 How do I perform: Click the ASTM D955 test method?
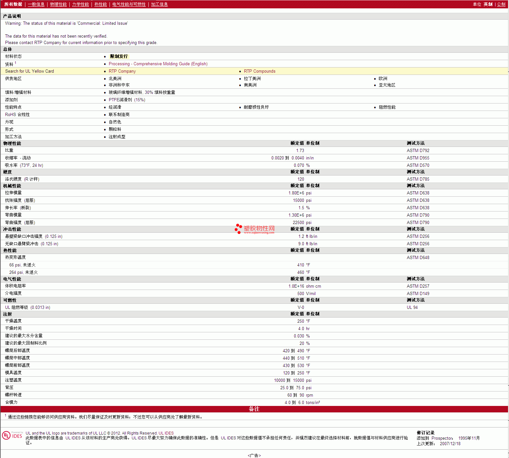[x=418, y=158]
